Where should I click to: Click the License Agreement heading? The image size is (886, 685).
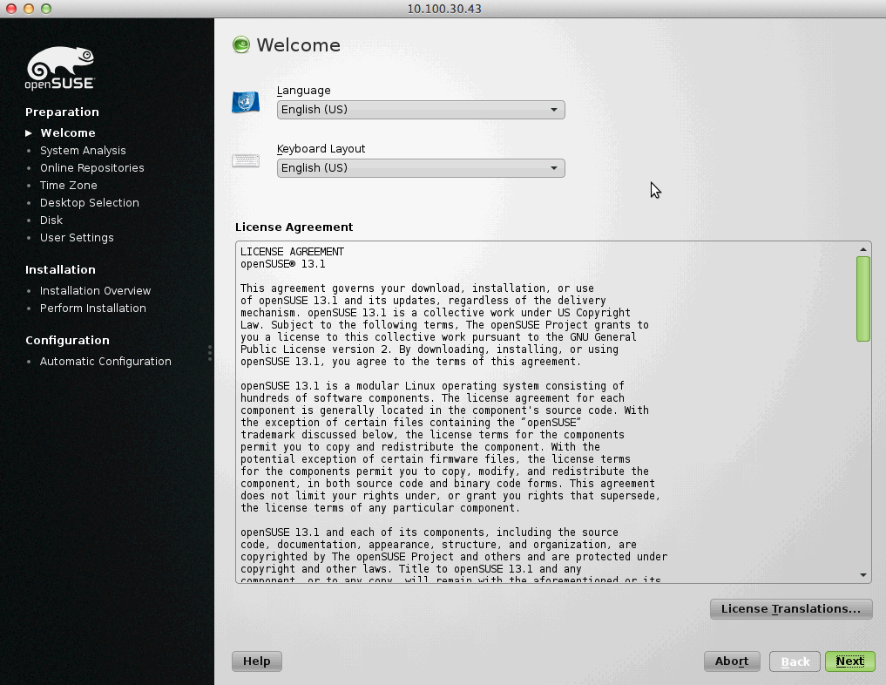point(294,227)
